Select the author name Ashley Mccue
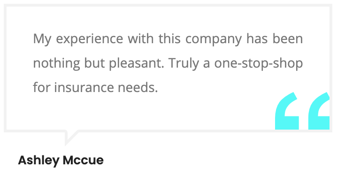337x185 pixels. (x=61, y=160)
